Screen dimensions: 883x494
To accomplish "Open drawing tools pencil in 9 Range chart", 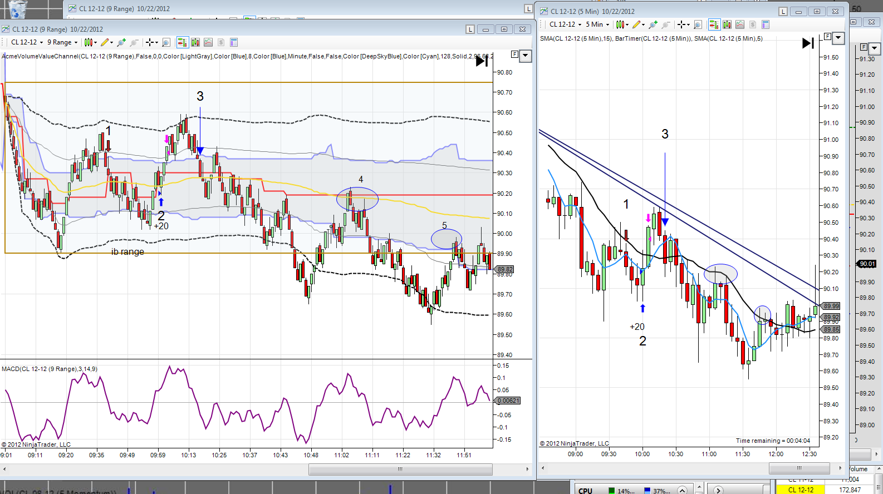I will pos(106,42).
